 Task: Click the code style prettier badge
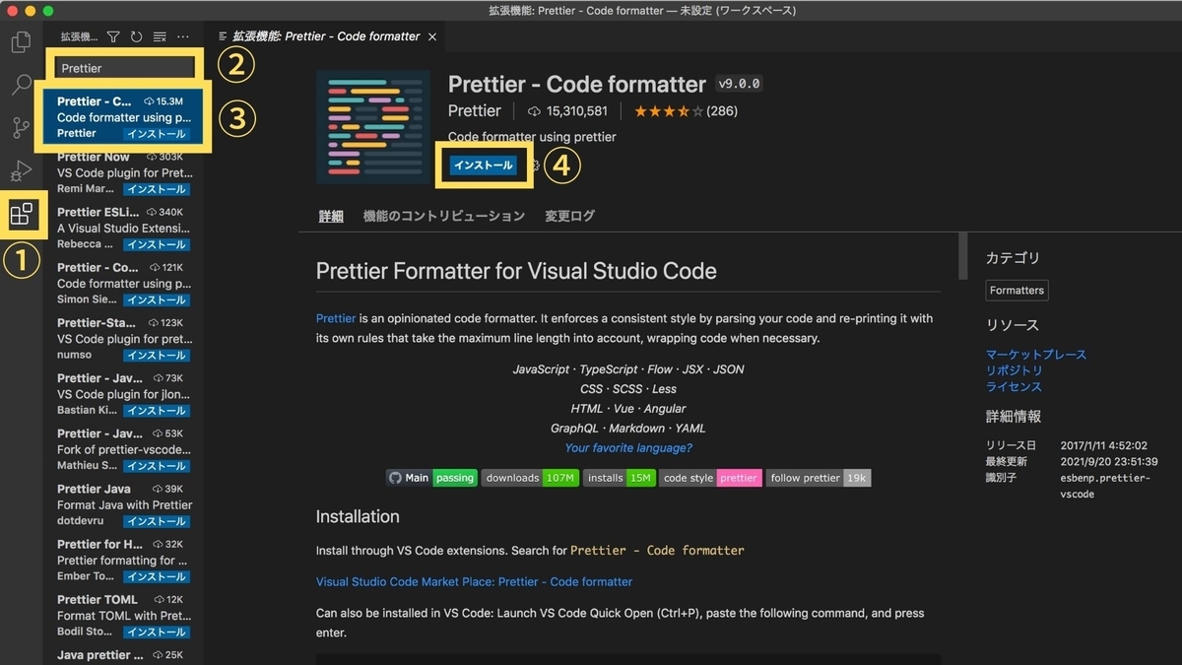pyautogui.click(x=710, y=478)
